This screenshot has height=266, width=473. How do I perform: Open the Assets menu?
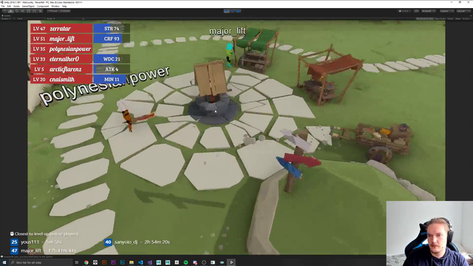(x=16, y=6)
